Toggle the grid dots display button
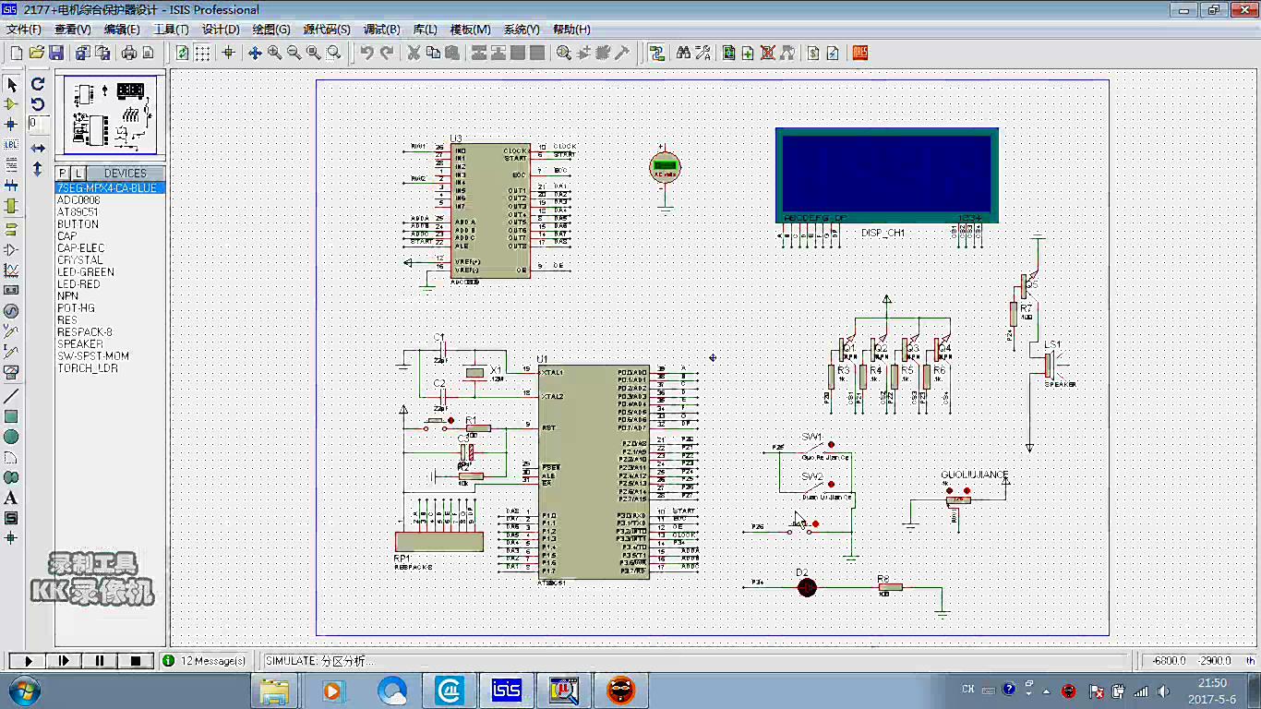The height and width of the screenshot is (709, 1261). 202,53
